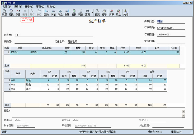Click the 金额 column header
This screenshot has height=135, width=194.
click(x=138, y=48)
